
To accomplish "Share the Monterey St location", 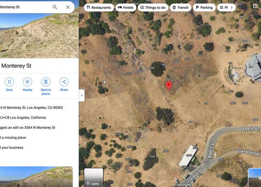I will point(64,84).
